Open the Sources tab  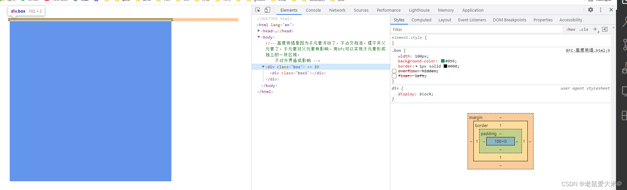(x=361, y=10)
